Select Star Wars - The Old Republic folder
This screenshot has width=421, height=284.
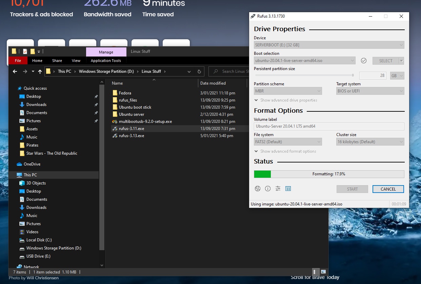point(52,153)
